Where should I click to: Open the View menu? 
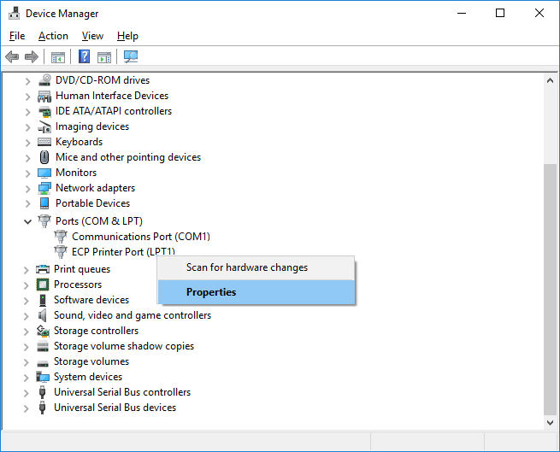coord(92,36)
